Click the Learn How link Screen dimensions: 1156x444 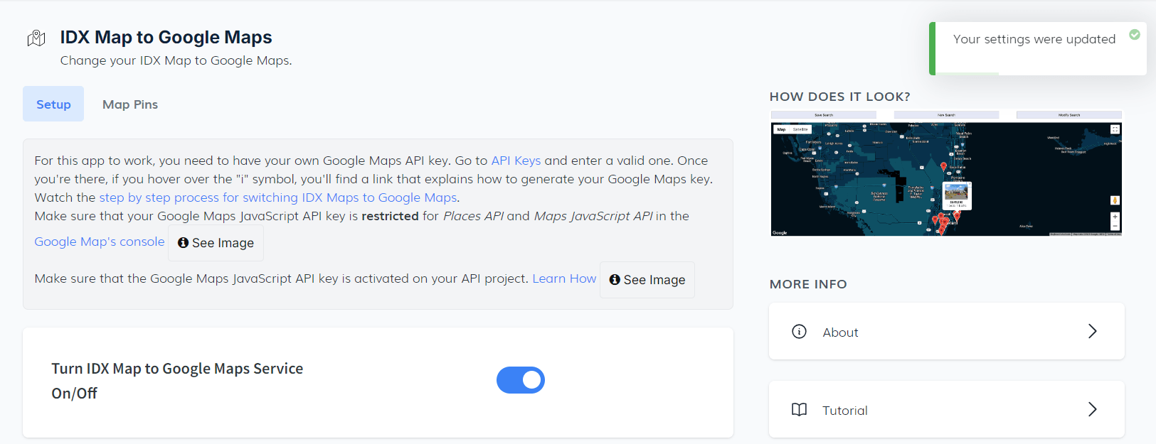tap(564, 278)
